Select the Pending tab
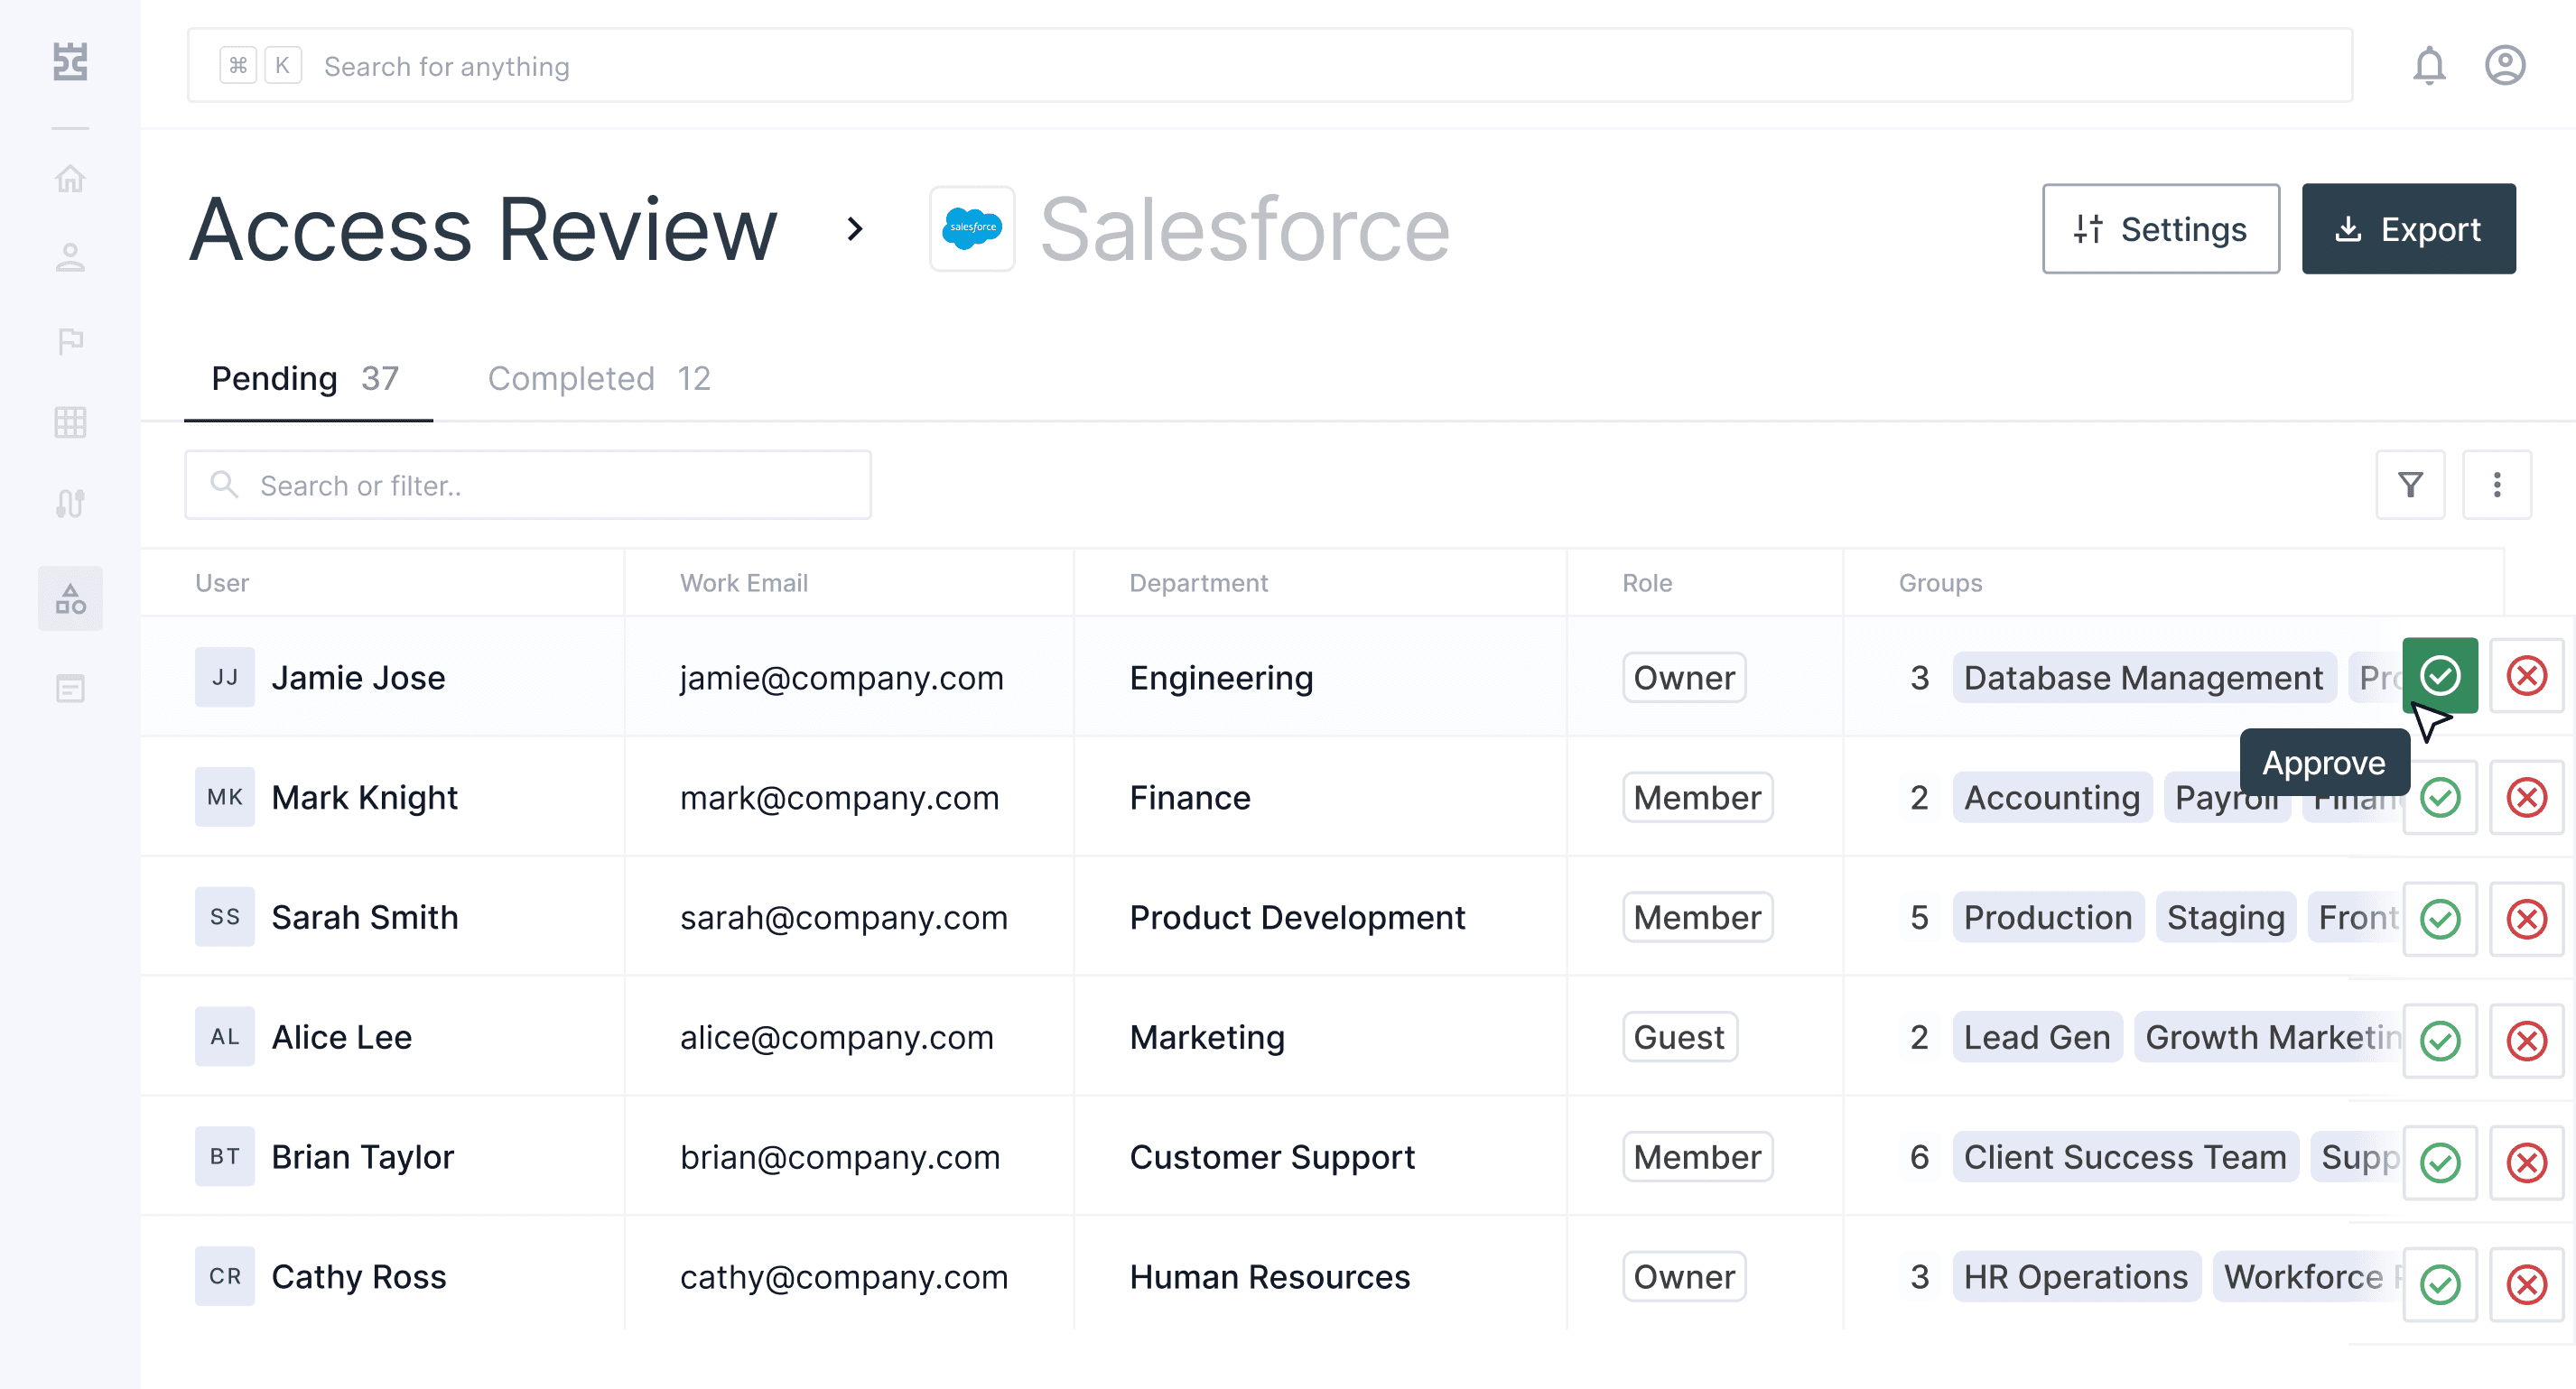 click(x=305, y=379)
